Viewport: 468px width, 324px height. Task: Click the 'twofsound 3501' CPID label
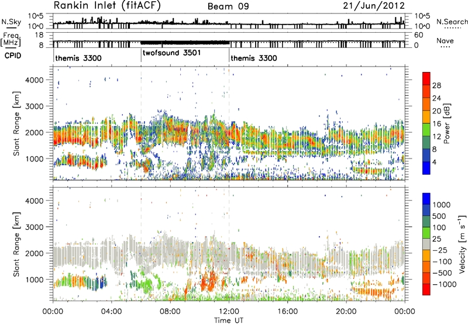coord(171,53)
